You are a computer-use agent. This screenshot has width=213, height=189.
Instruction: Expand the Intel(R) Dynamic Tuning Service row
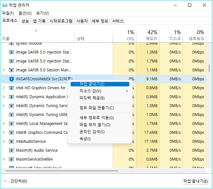4,106
